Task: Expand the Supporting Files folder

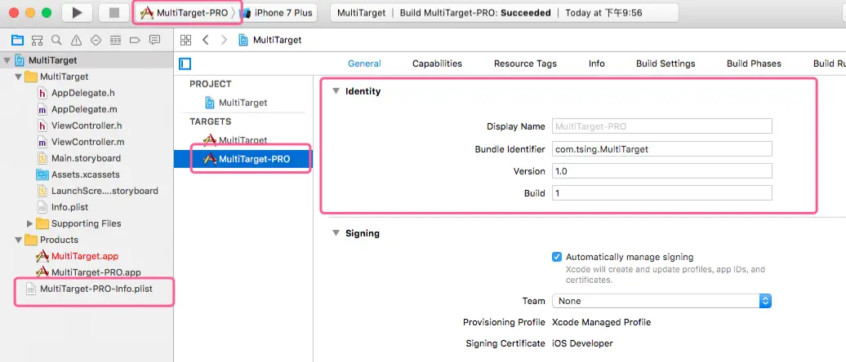Action: pos(29,223)
